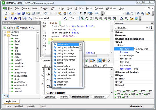Collapse the Font group in Inspector
The width and height of the screenshot is (156, 110).
coord(116,42)
